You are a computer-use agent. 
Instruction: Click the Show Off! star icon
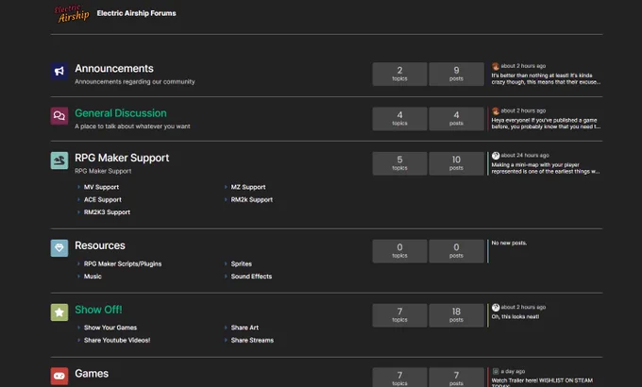coord(59,312)
